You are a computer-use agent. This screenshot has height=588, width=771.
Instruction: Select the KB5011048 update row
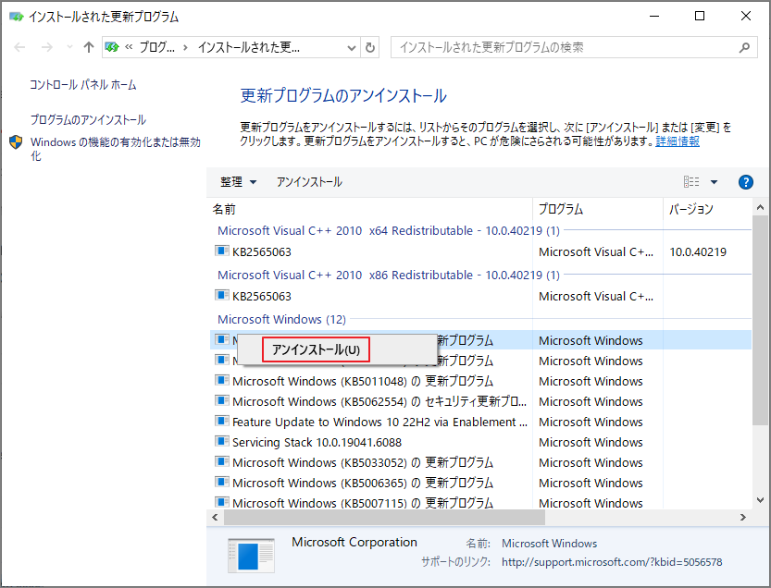tap(481, 381)
